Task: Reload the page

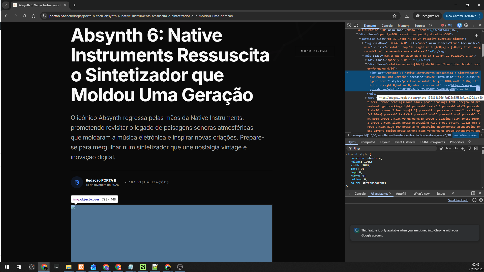Action: coord(24,16)
